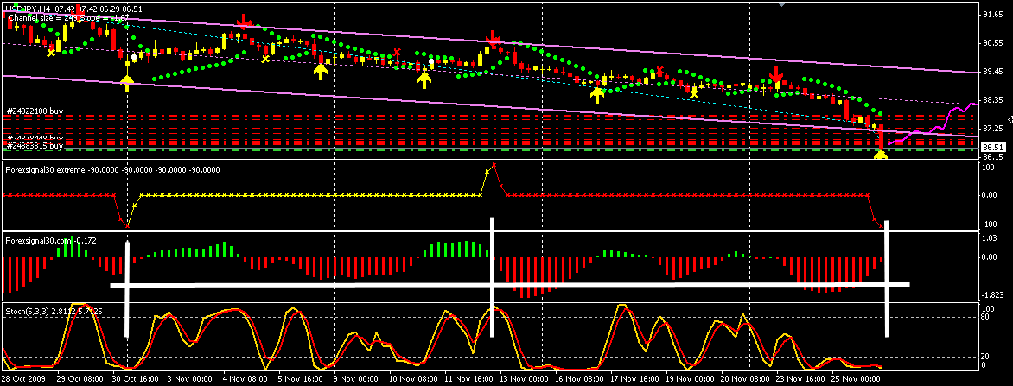Click the yellow up arrow below the latest candle

[x=880, y=155]
